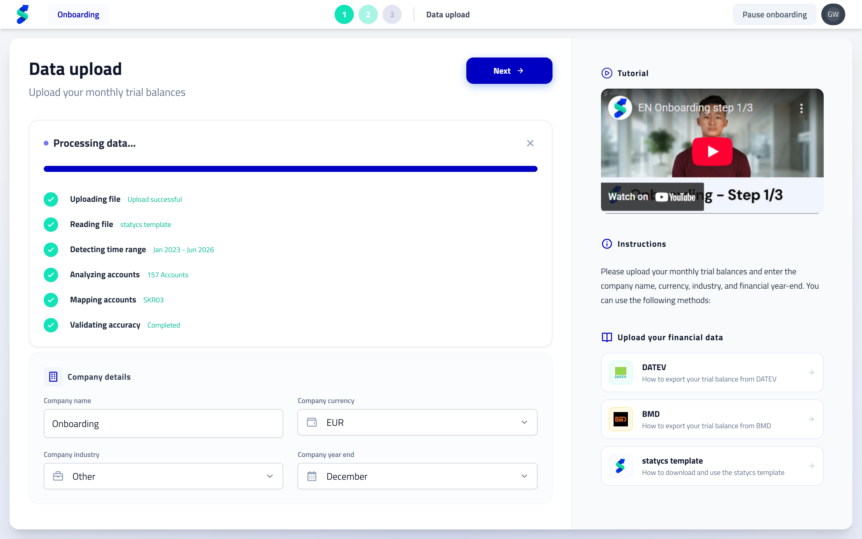Play the YouTube tutorial video
The height and width of the screenshot is (539, 862).
[x=712, y=151]
